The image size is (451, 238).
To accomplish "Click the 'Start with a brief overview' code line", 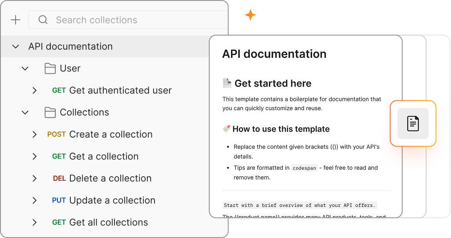I will tap(300, 205).
